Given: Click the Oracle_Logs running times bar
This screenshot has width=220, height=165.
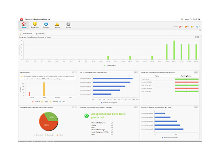Looking at the screenshot, I should coord(186,79).
